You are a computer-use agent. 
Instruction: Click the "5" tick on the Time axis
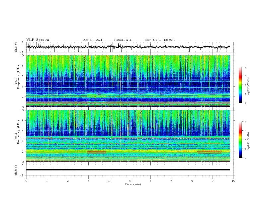point(130,181)
